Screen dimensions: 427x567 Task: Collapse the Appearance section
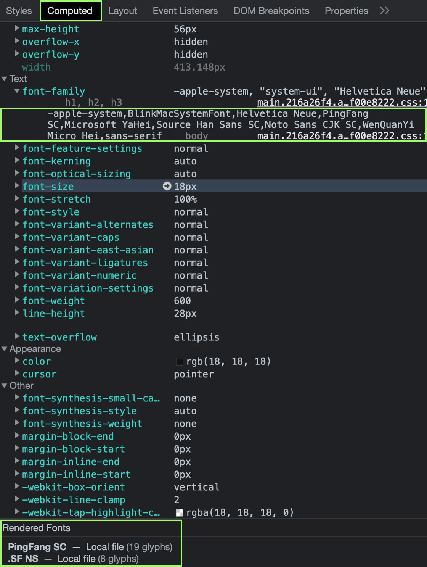[x=5, y=349]
